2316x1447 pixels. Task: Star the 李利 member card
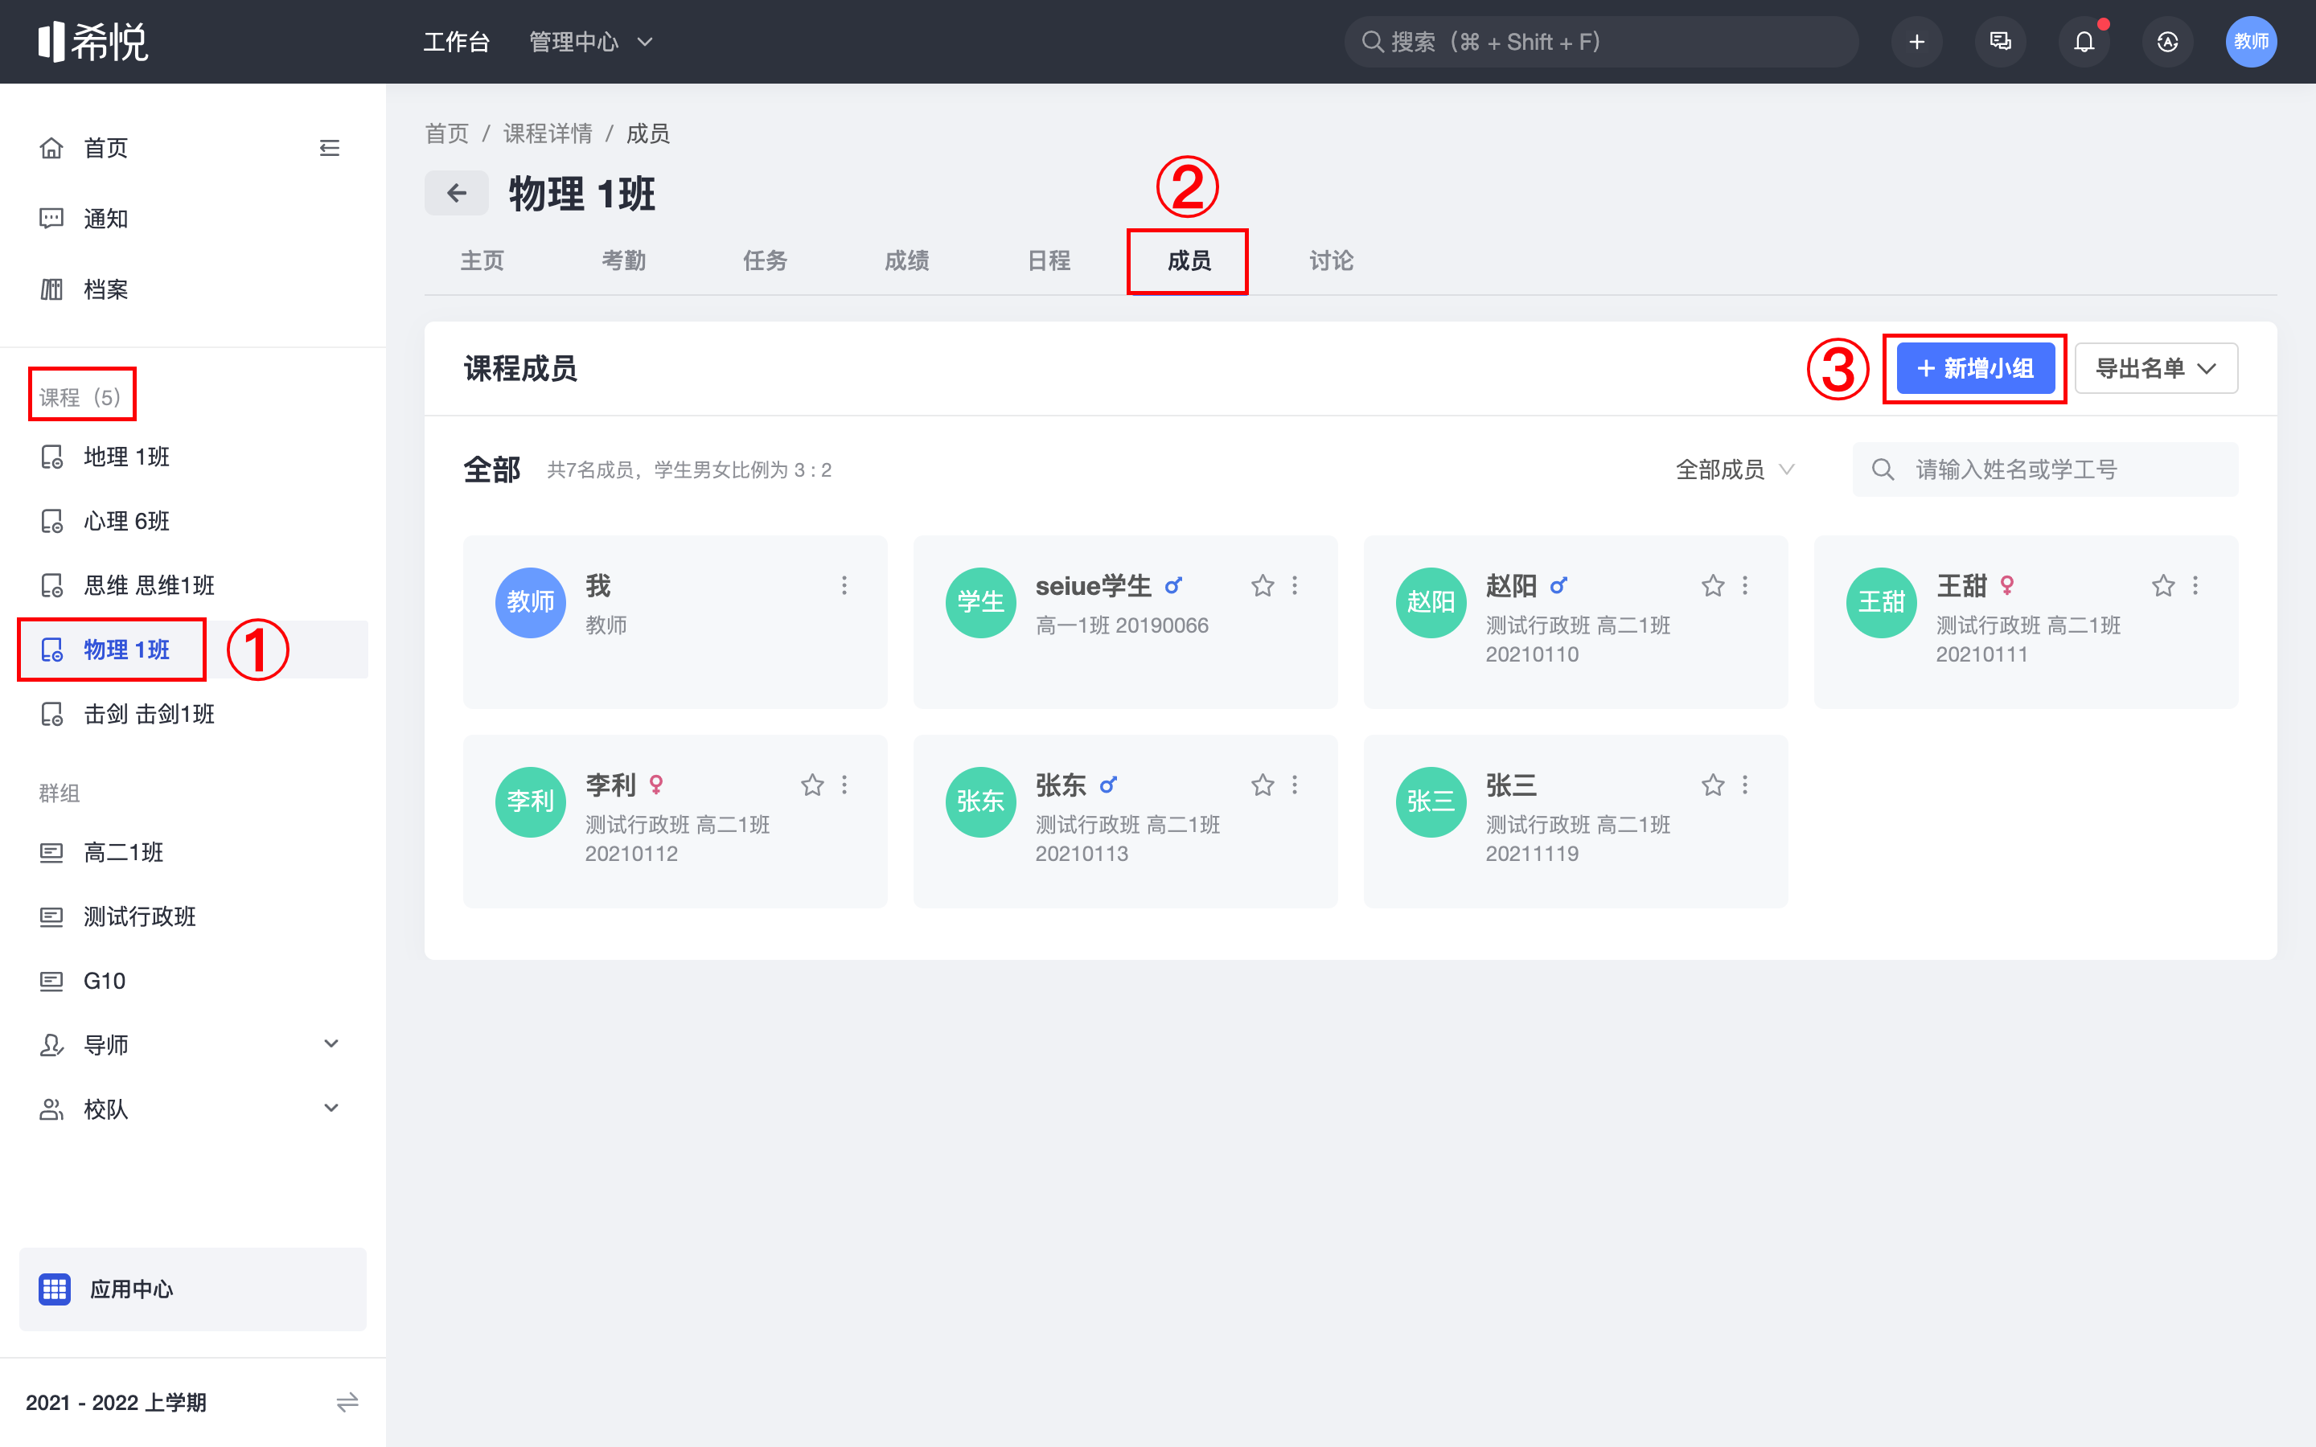click(812, 785)
